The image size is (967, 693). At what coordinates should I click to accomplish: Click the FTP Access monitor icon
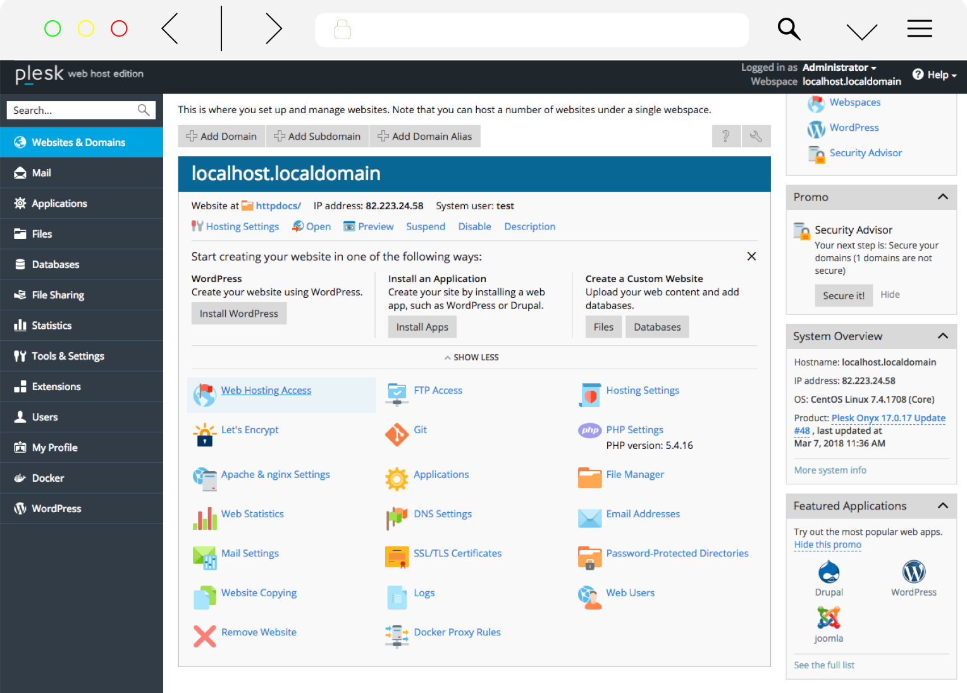[397, 395]
